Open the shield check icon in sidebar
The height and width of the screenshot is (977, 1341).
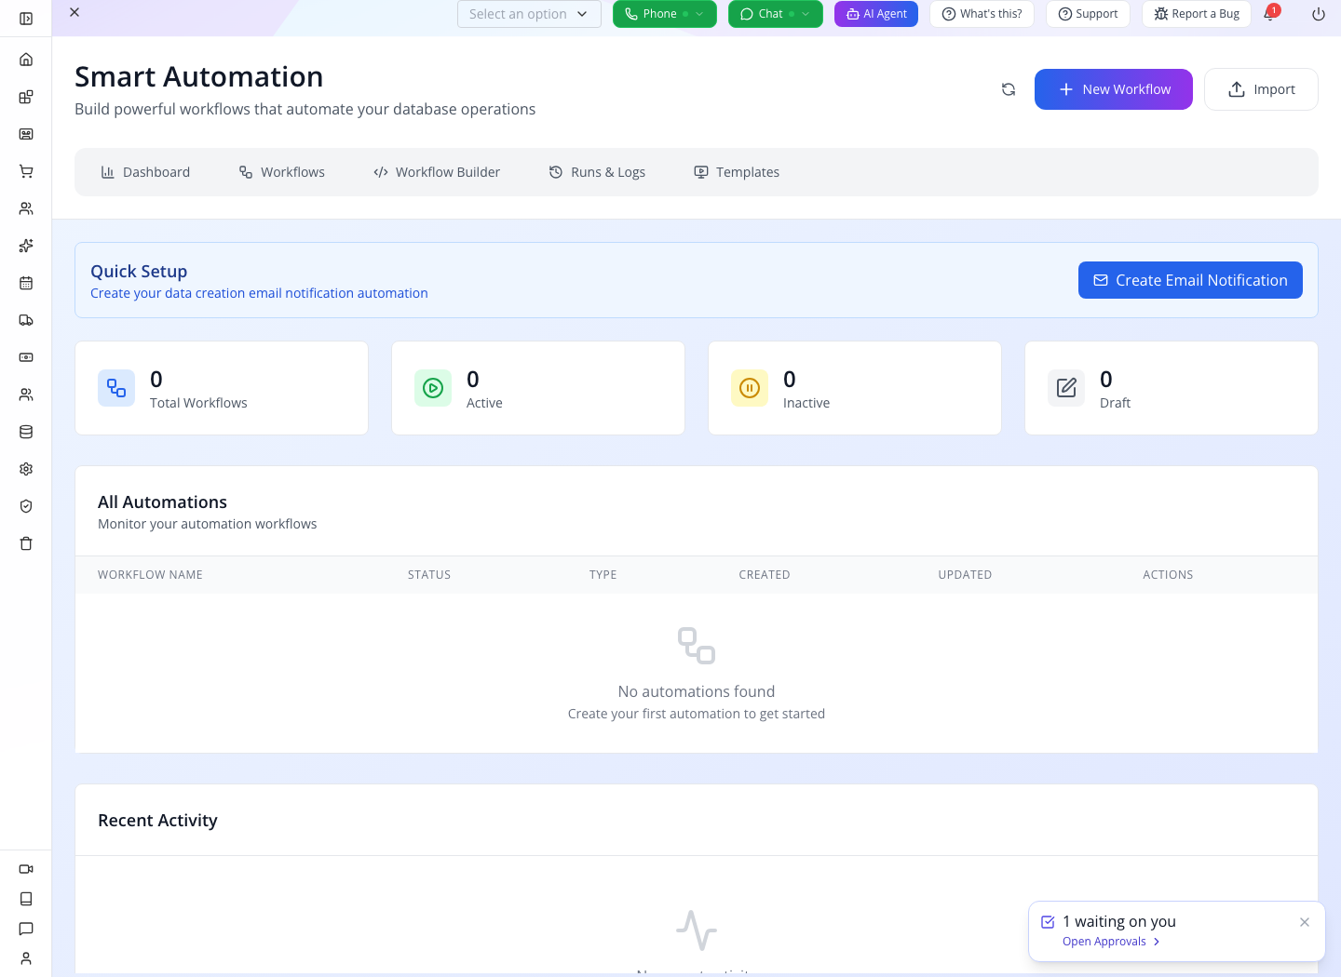(26, 506)
